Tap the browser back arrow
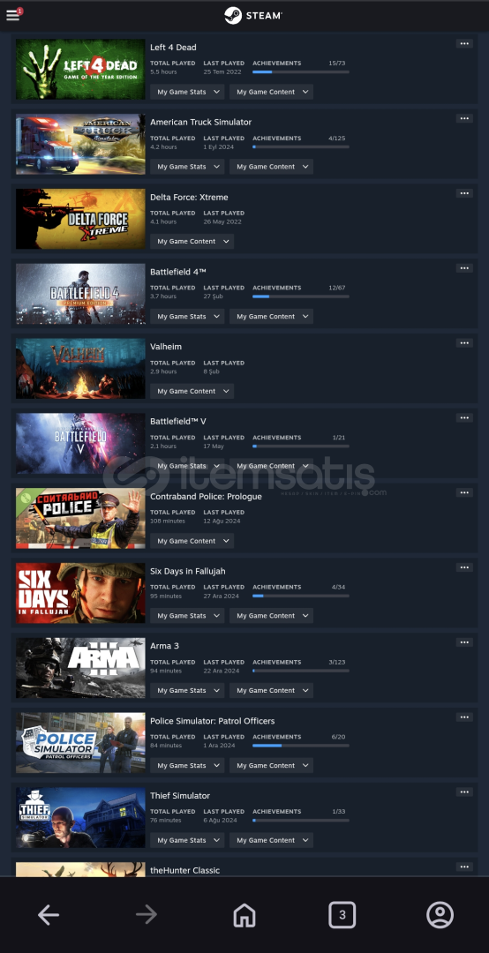This screenshot has height=953, width=489. pyautogui.click(x=49, y=914)
